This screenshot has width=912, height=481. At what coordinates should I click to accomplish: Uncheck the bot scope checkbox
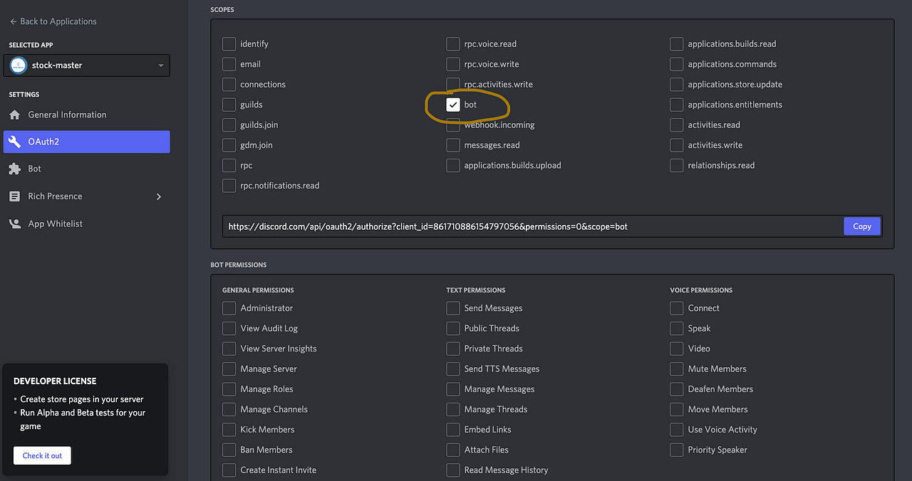point(453,105)
